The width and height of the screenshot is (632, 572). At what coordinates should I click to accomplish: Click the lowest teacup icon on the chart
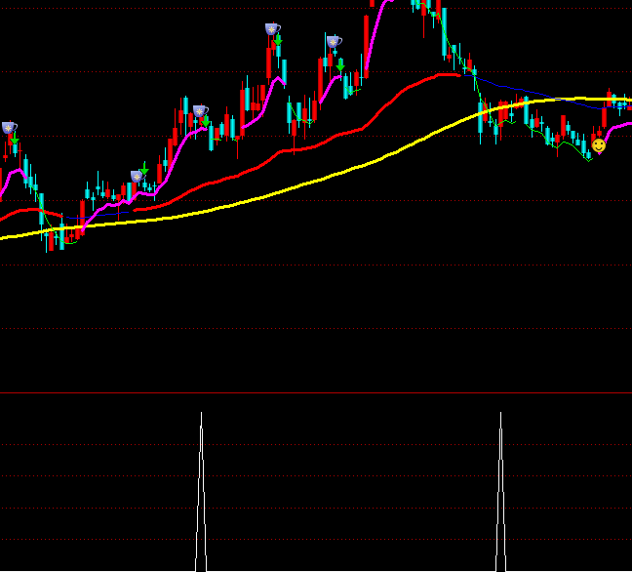(x=138, y=177)
